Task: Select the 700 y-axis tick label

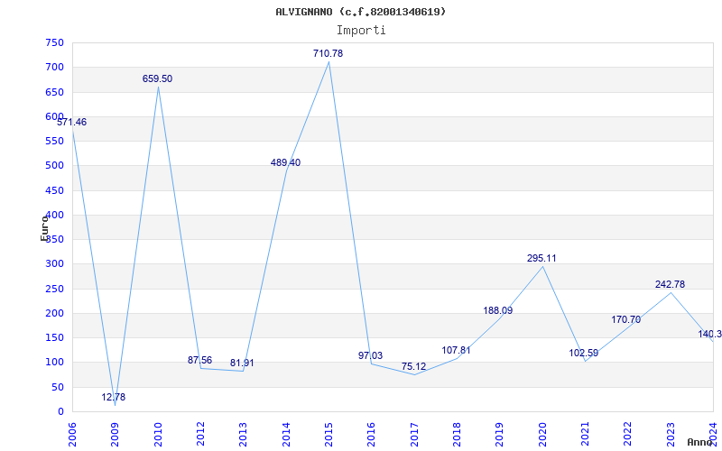Action: pos(55,67)
